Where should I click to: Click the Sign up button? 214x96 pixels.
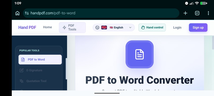(198, 28)
